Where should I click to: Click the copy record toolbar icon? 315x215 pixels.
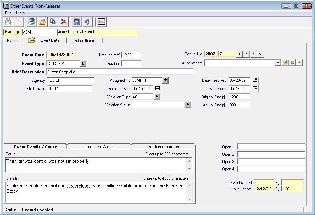(53, 22)
